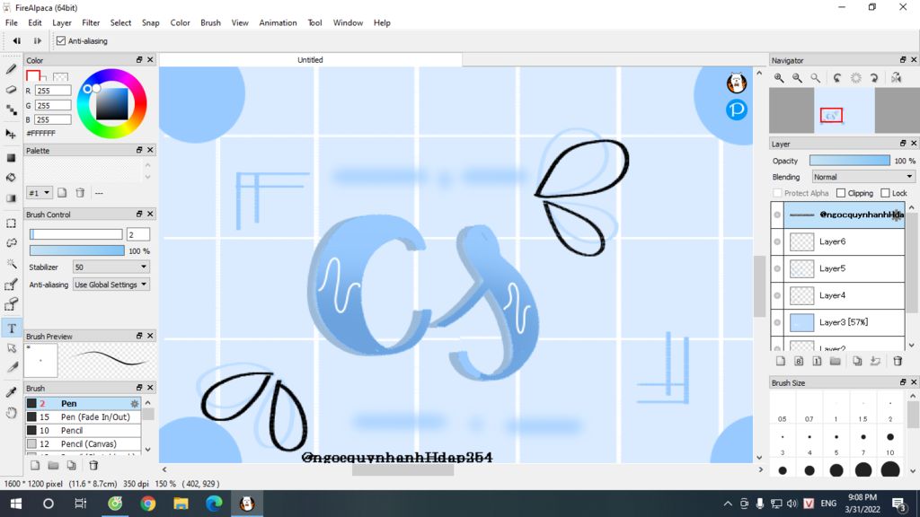920x517 pixels.
Task: Open the File menu
Action: [11, 22]
